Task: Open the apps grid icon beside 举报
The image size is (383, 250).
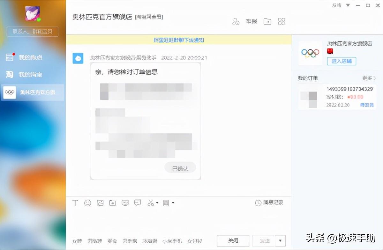Action: pyautogui.click(x=282, y=21)
